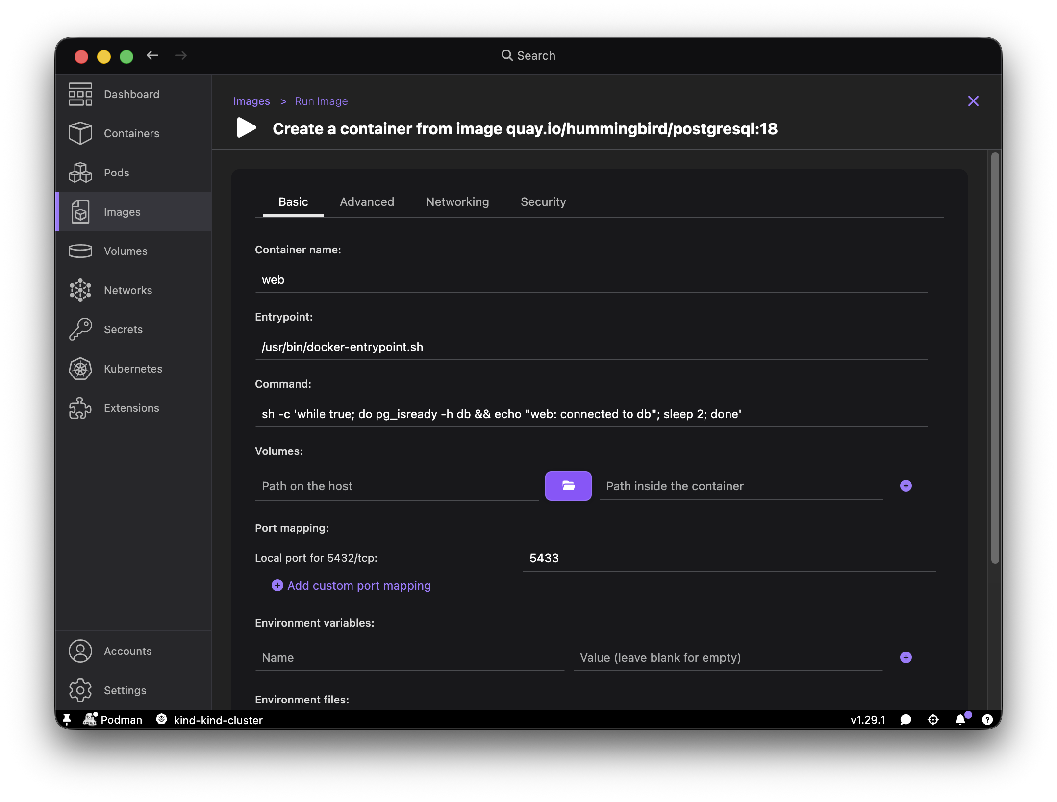Switch to the Networking tab
This screenshot has width=1057, height=802.
(457, 202)
